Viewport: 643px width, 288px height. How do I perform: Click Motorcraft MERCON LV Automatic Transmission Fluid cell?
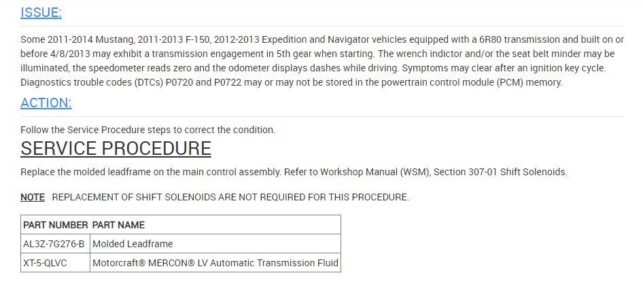(x=215, y=263)
